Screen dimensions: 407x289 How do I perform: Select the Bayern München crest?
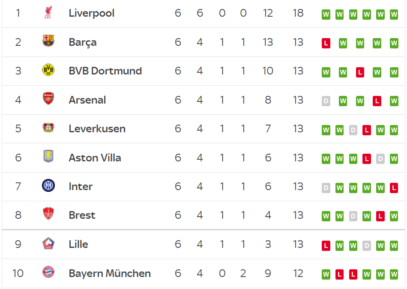click(x=48, y=273)
